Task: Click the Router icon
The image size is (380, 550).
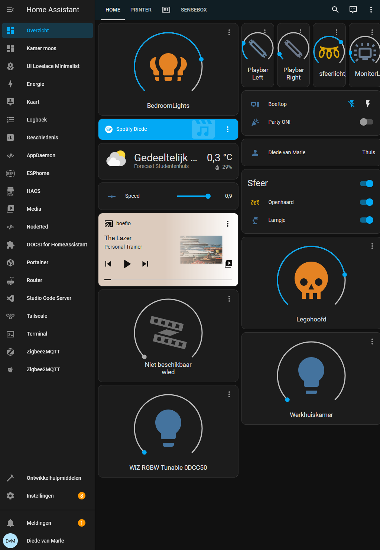Action: (10, 280)
